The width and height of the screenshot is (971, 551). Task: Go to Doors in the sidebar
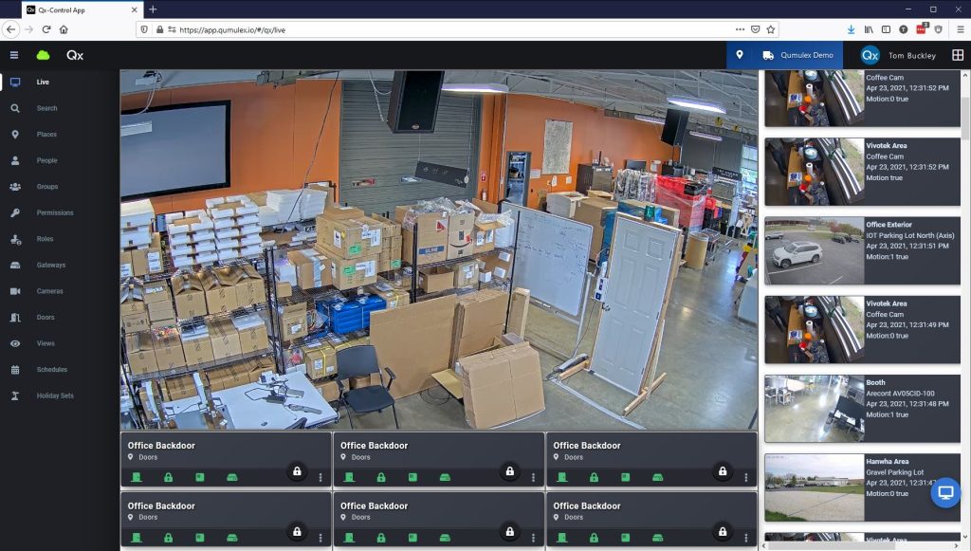click(x=46, y=317)
